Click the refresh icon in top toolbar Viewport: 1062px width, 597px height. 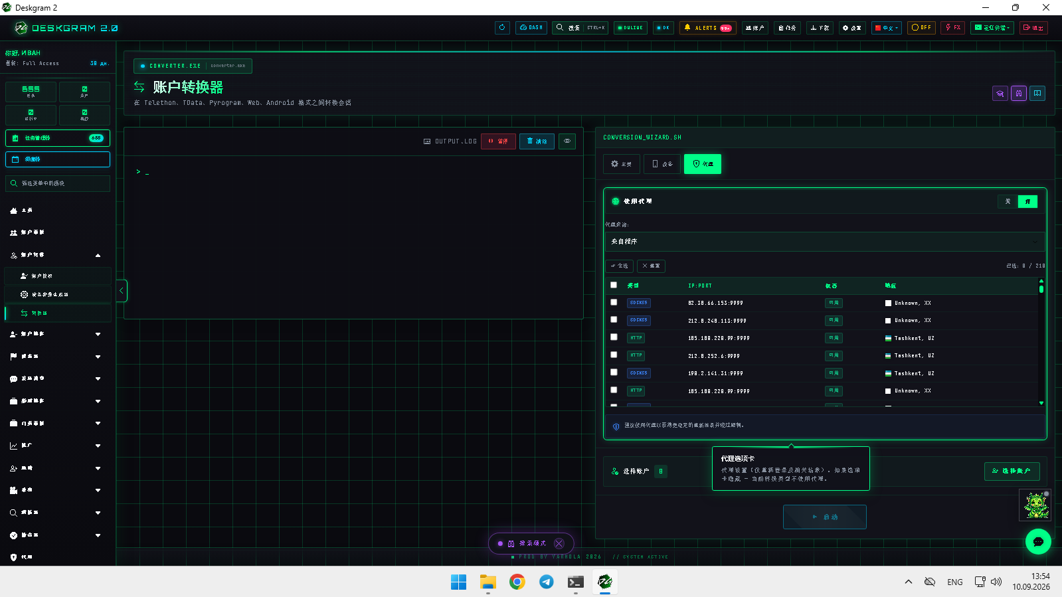(x=502, y=28)
